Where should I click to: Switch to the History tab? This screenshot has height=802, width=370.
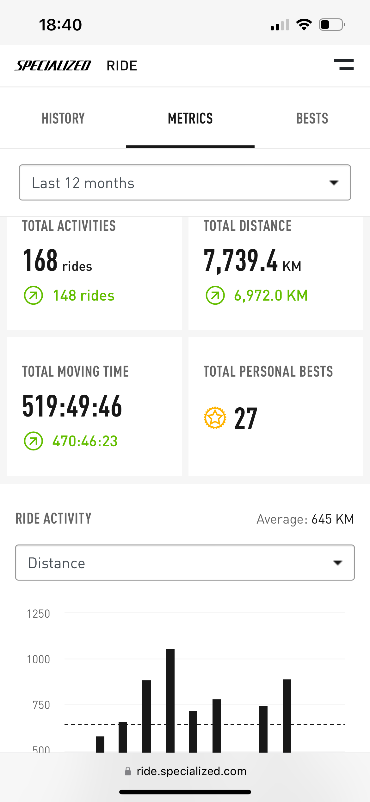pyautogui.click(x=63, y=118)
